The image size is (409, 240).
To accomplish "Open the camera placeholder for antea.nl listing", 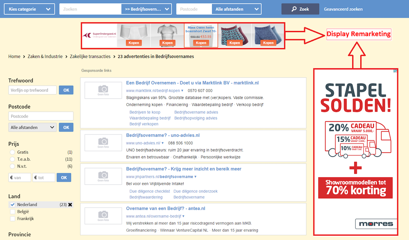I will pos(103,216).
